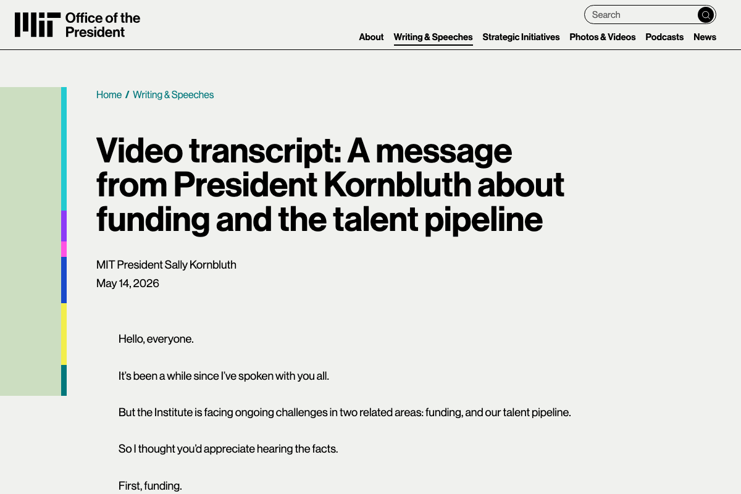741x494 pixels.
Task: Click the purple color bar segment
Action: click(x=64, y=226)
